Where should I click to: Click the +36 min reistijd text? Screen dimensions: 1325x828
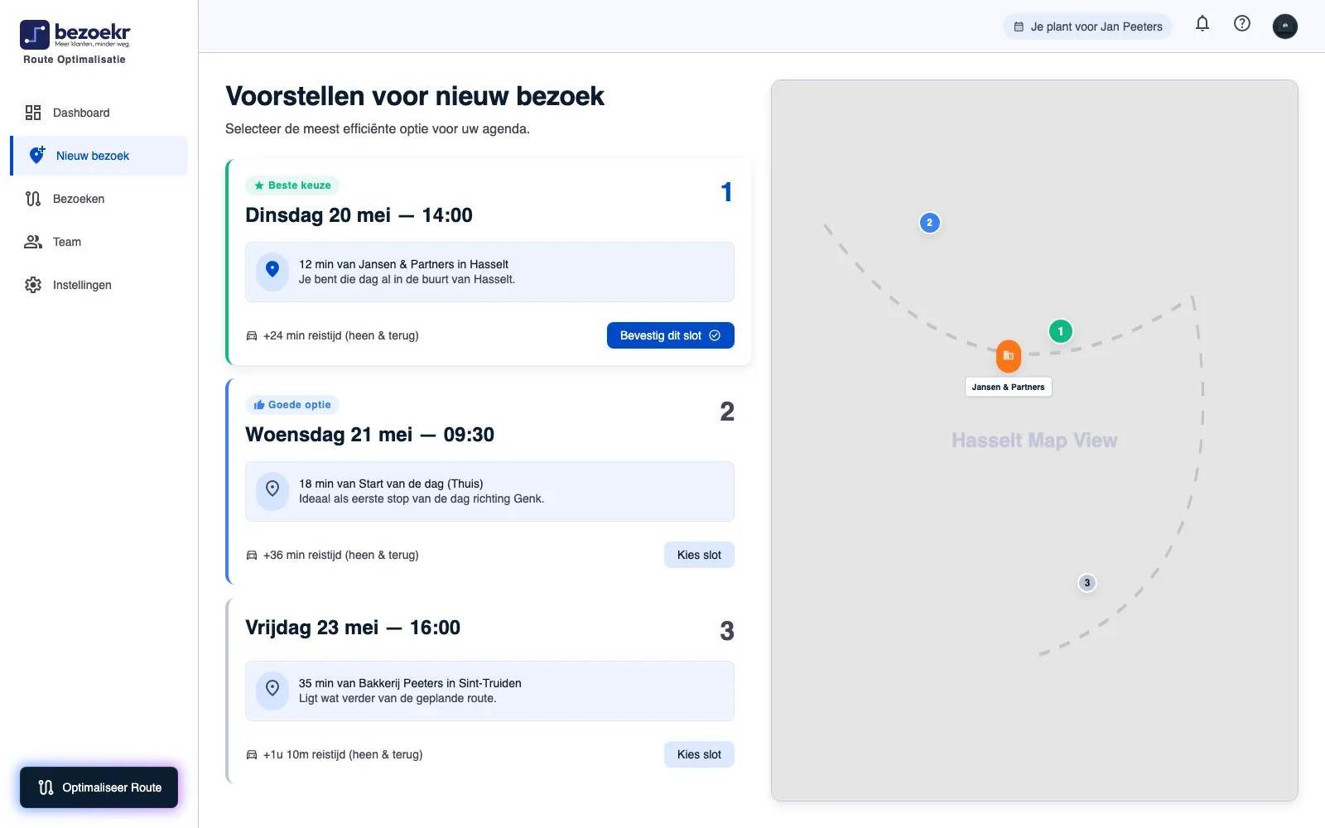[x=341, y=555]
